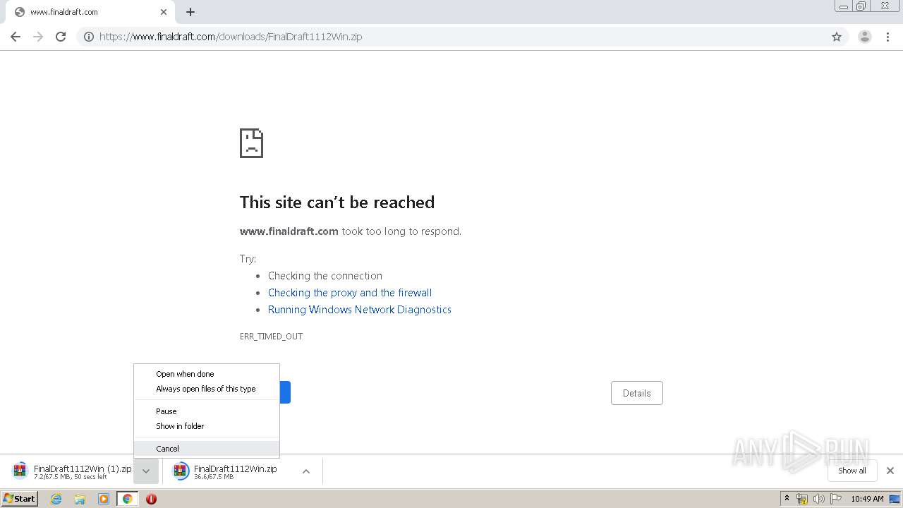Click the blue Reload button

[x=285, y=392]
